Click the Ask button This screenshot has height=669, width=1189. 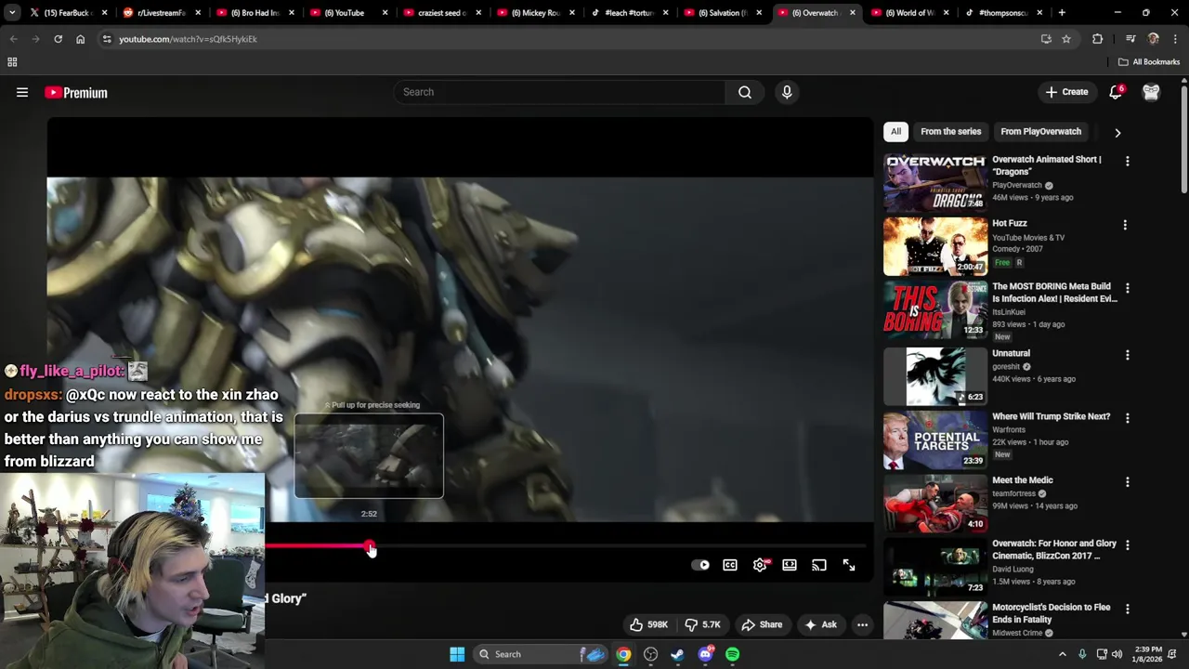click(820, 624)
